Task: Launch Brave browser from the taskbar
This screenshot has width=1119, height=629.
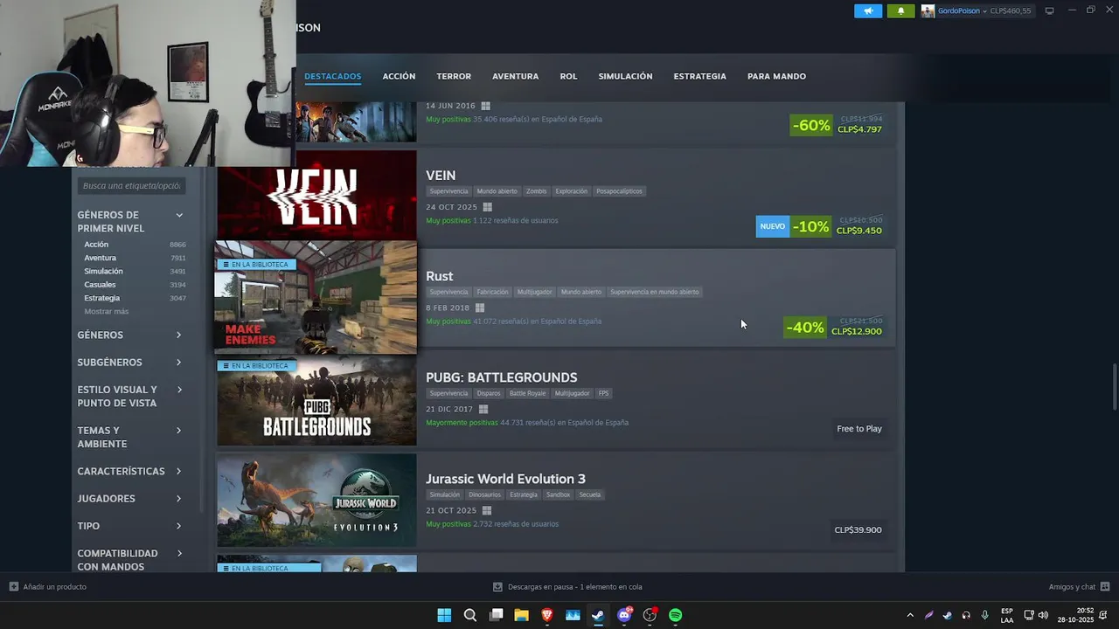Action: 547,615
